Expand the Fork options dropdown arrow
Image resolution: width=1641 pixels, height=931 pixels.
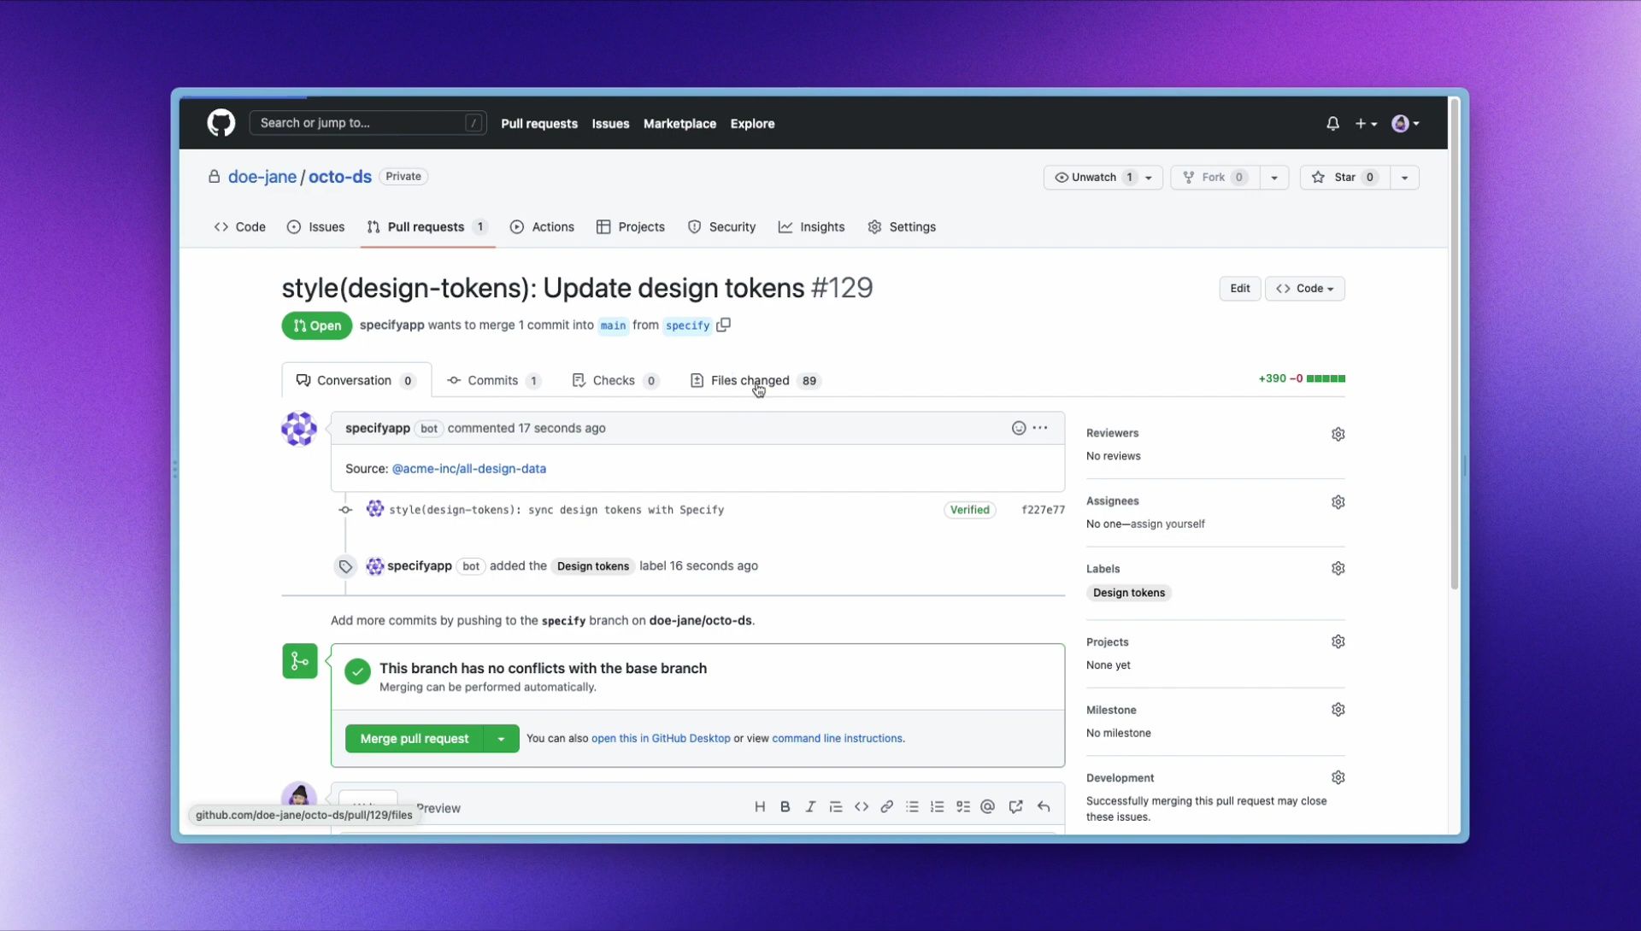coord(1274,178)
